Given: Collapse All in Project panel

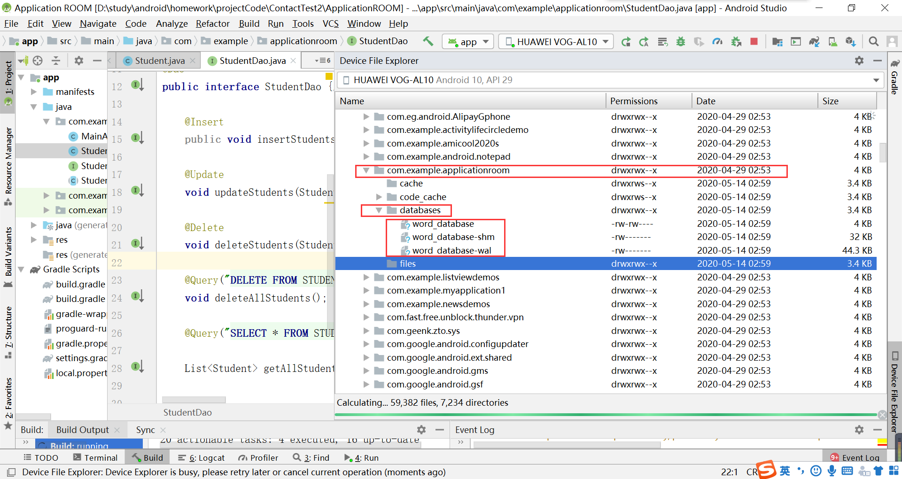Looking at the screenshot, I should 56,61.
